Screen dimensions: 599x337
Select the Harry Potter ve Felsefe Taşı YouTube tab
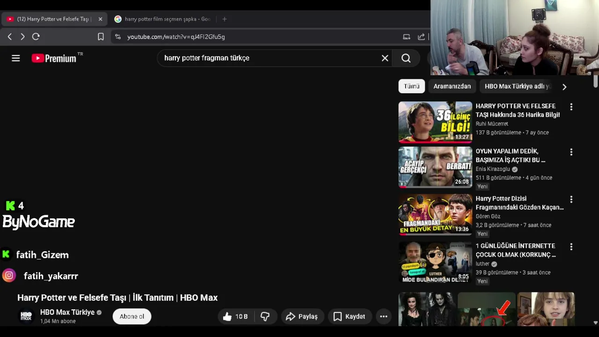tap(54, 19)
